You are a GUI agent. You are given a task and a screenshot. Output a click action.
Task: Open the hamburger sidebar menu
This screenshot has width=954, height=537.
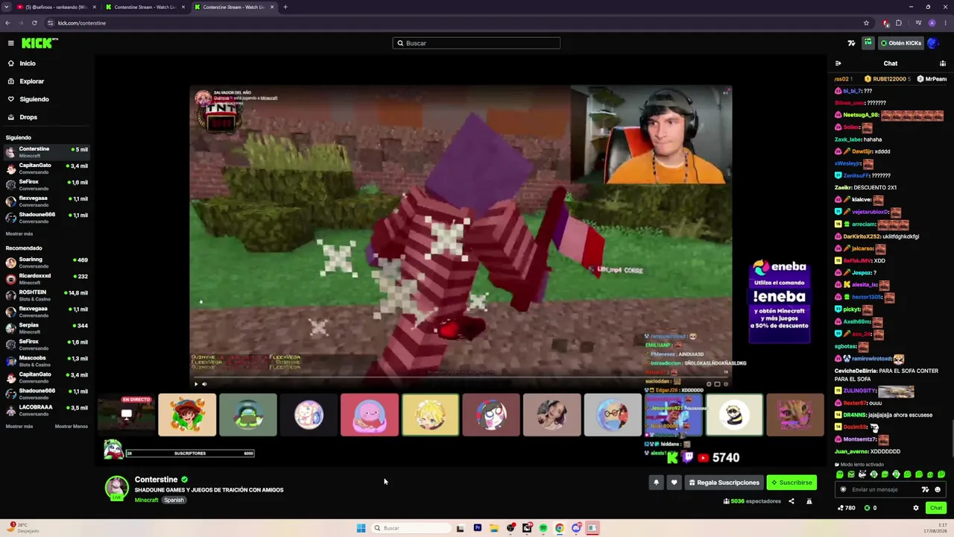click(x=10, y=43)
